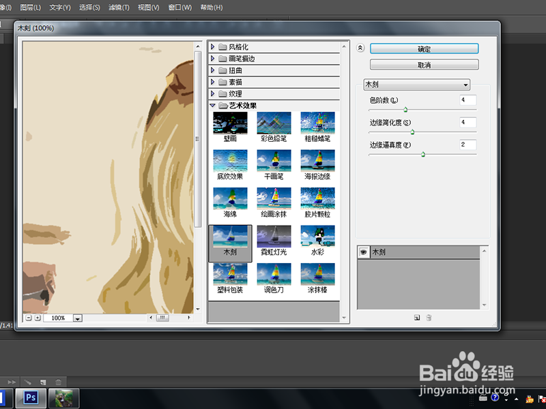Click the actions panel play forward icon
546x409 pixels.
point(12,382)
